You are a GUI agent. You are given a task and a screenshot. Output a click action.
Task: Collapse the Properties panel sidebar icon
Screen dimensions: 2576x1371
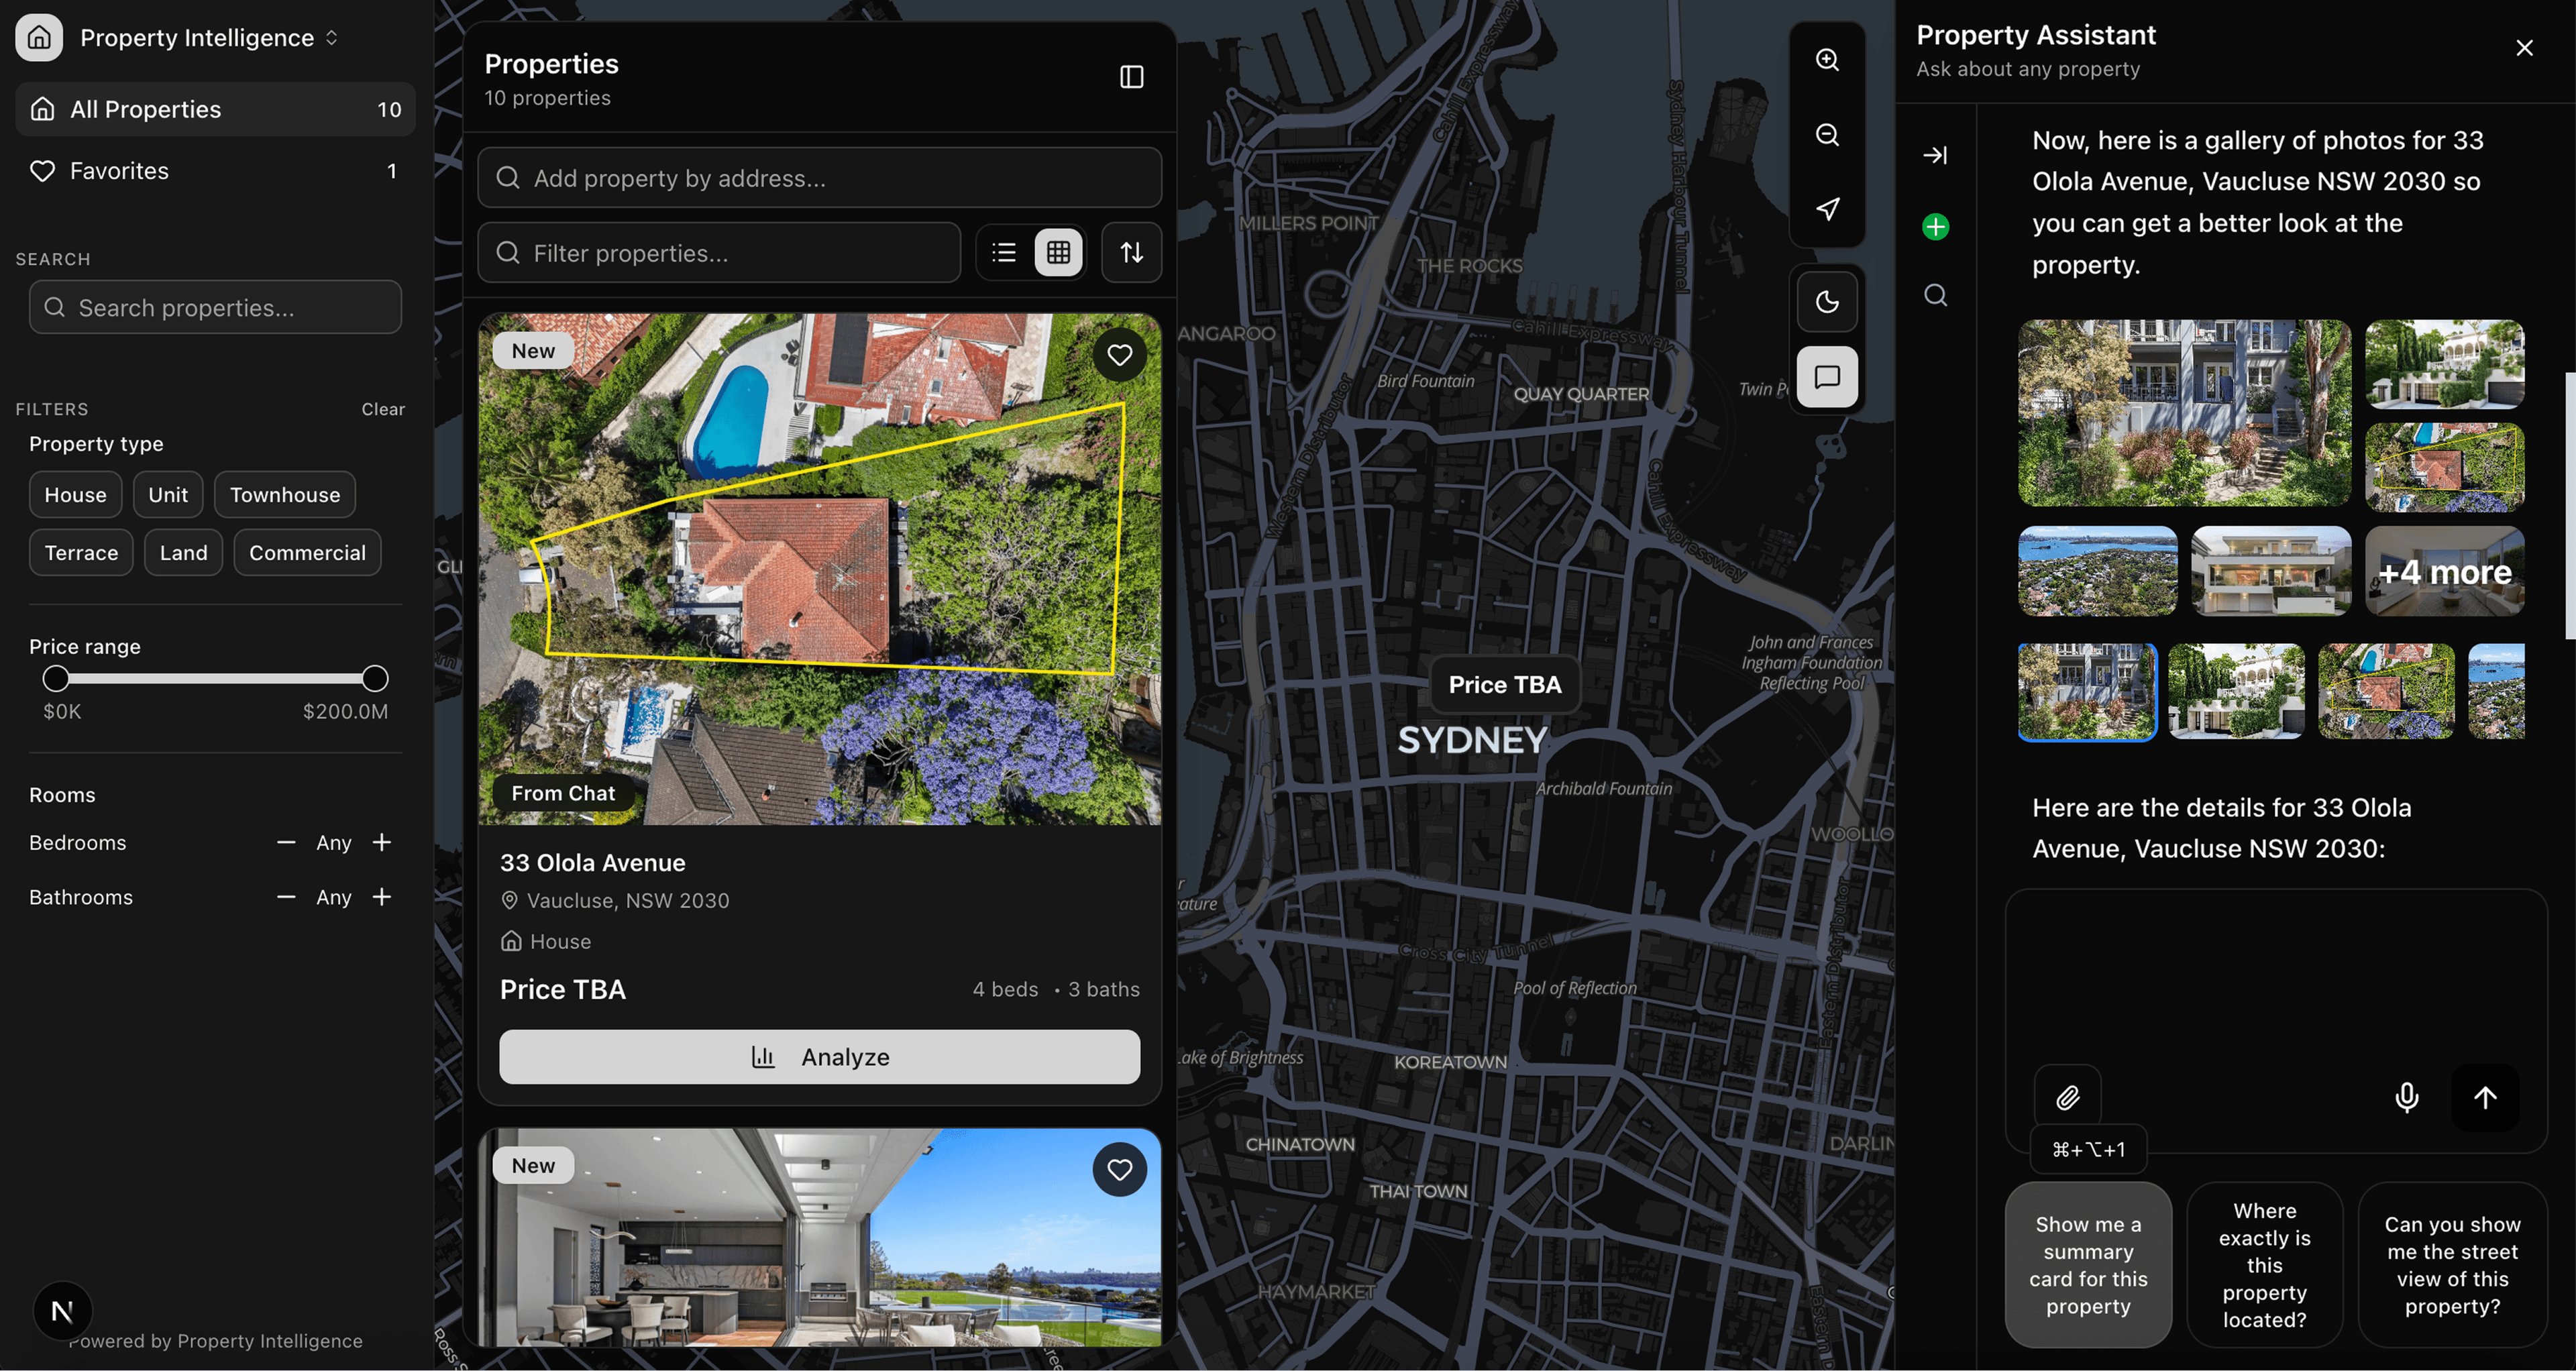click(1131, 77)
